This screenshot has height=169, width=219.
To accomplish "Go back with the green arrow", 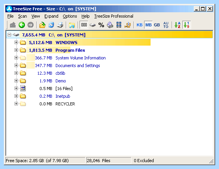I will (22, 25).
